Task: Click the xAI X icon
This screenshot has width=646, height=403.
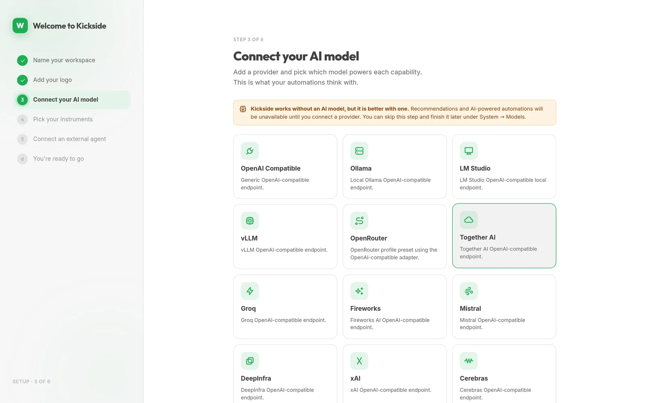Action: pyautogui.click(x=359, y=361)
